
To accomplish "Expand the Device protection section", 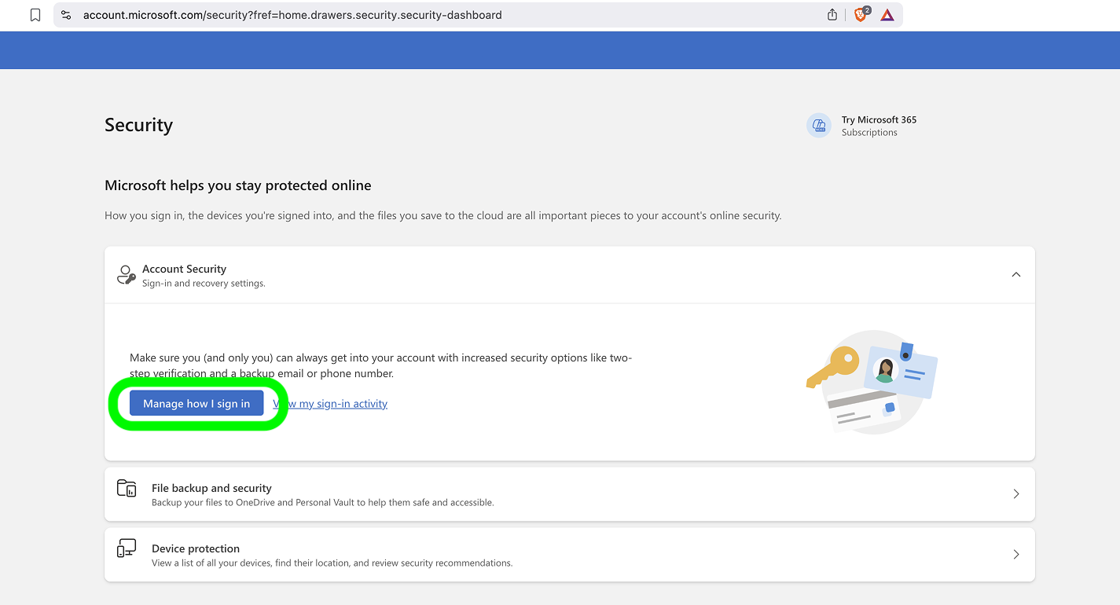I will (1015, 554).
